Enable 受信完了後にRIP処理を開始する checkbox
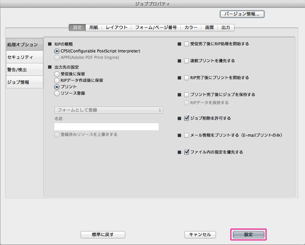The width and height of the screenshot is (305, 245). coord(186,44)
